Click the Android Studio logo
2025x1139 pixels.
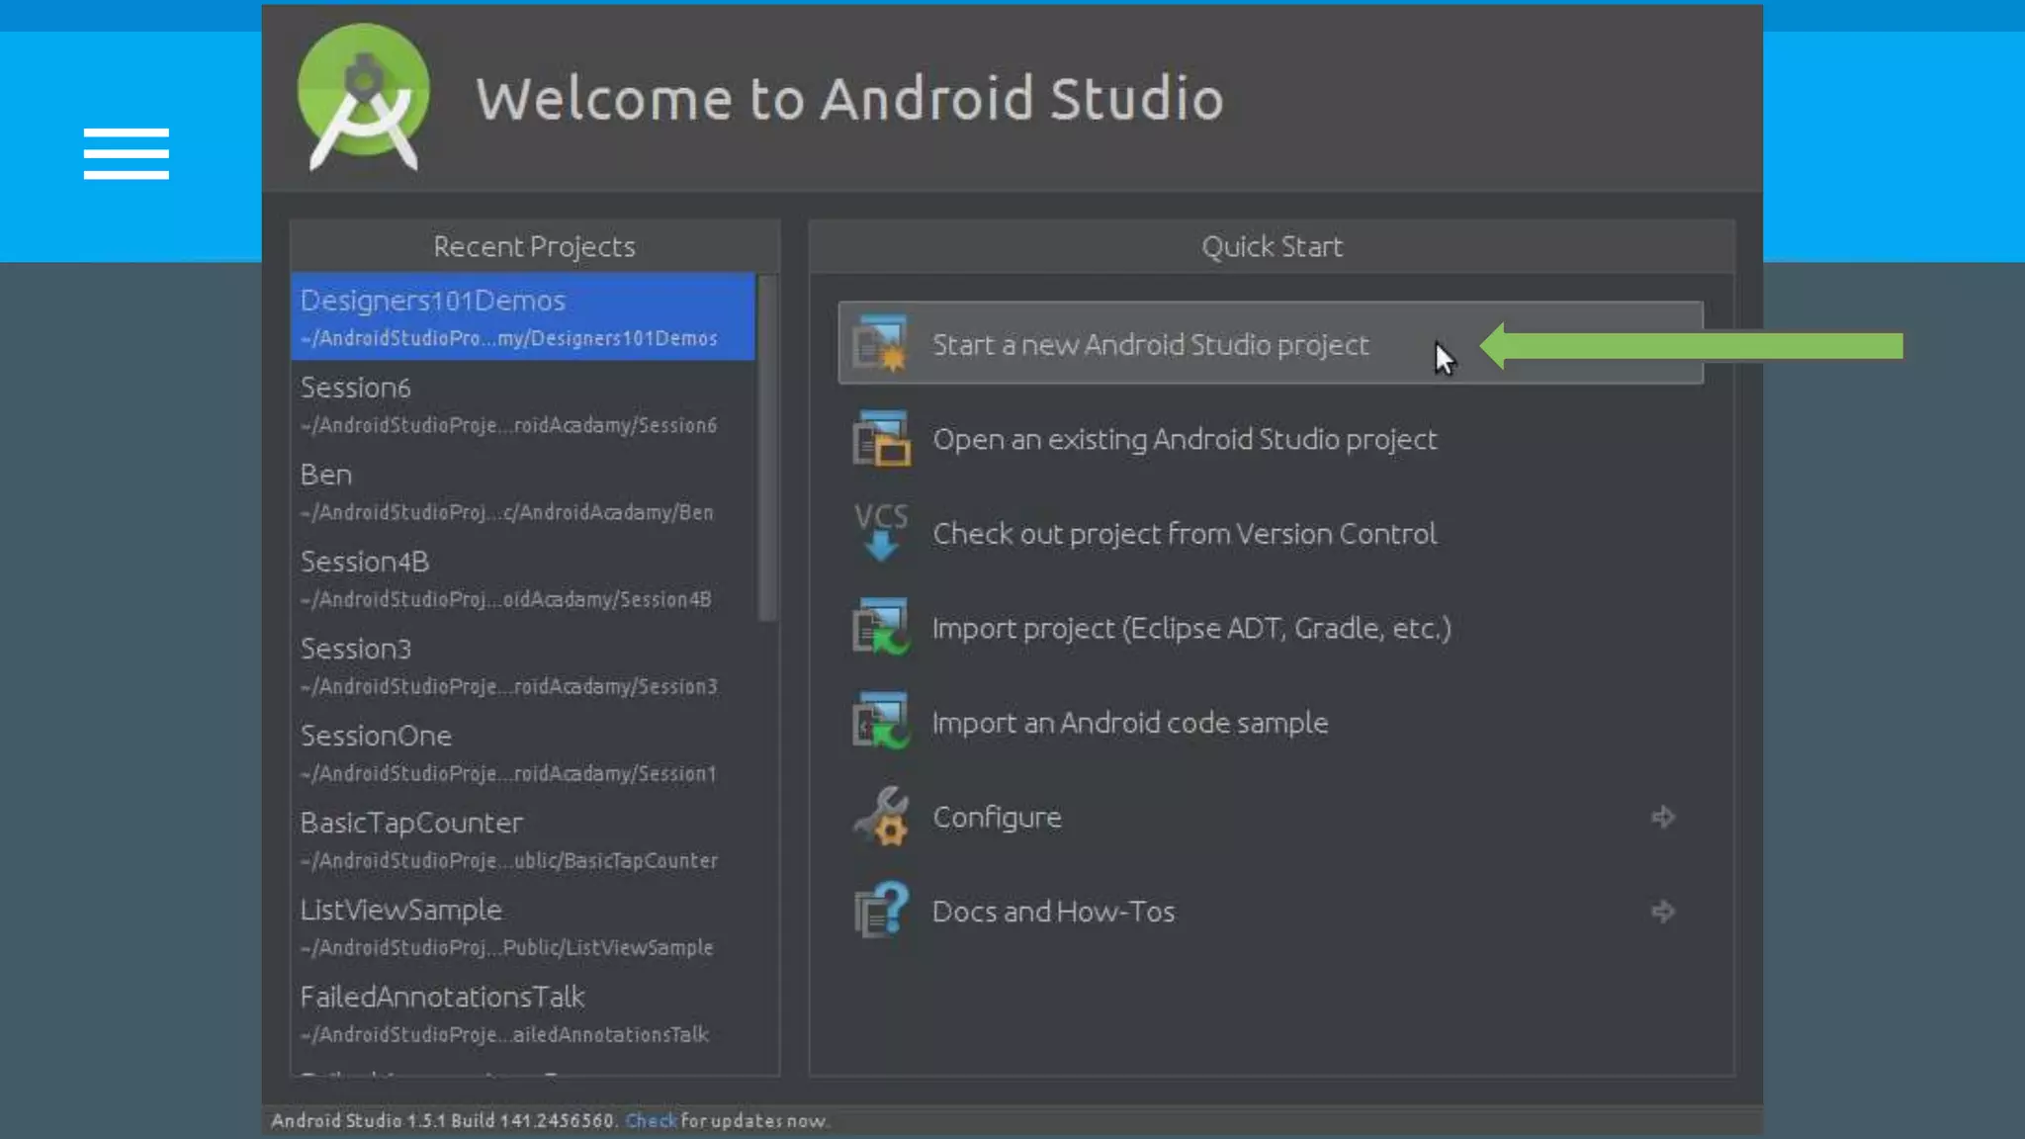tap(364, 97)
